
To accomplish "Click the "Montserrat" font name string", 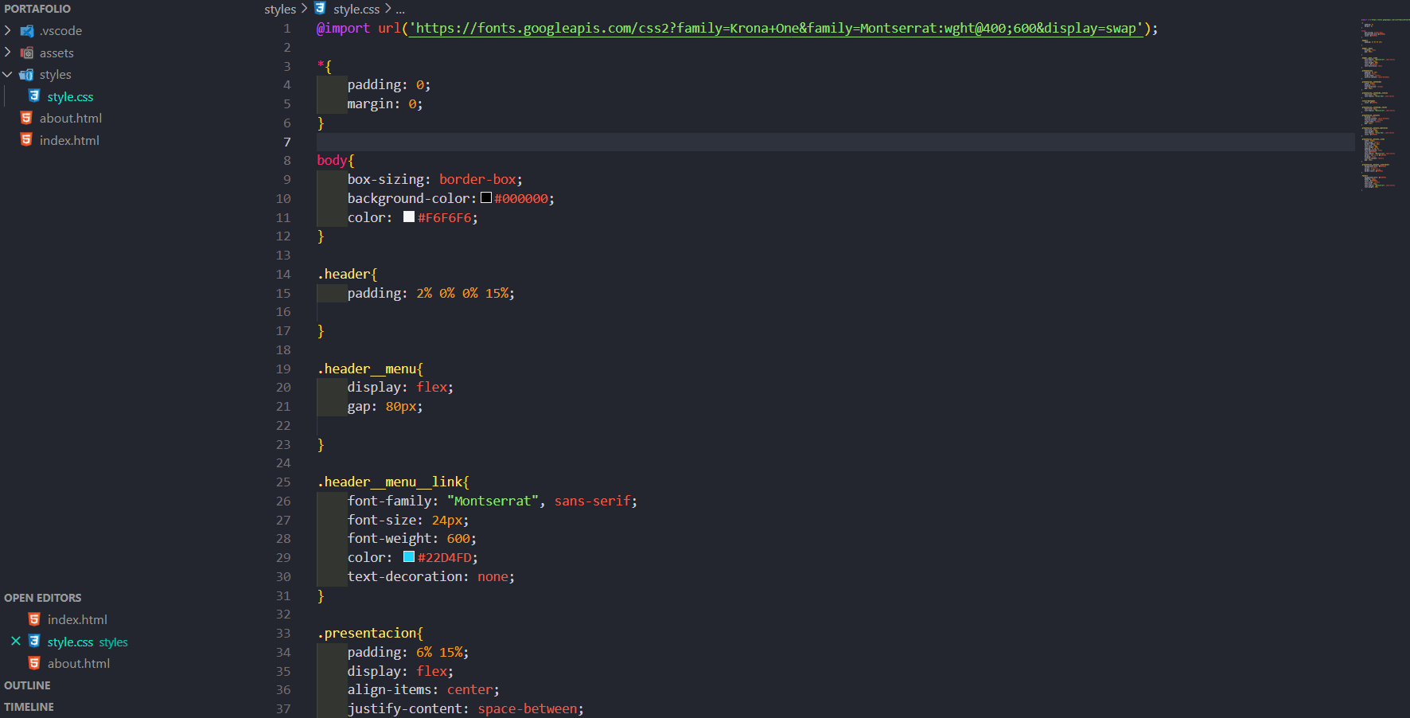I will pos(493,501).
